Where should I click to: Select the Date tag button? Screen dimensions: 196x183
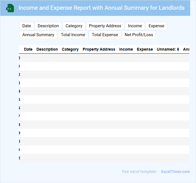tap(27, 26)
